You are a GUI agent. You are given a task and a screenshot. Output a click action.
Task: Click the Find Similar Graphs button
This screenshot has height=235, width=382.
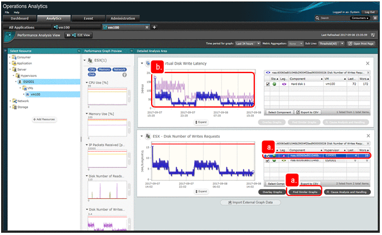305,191
